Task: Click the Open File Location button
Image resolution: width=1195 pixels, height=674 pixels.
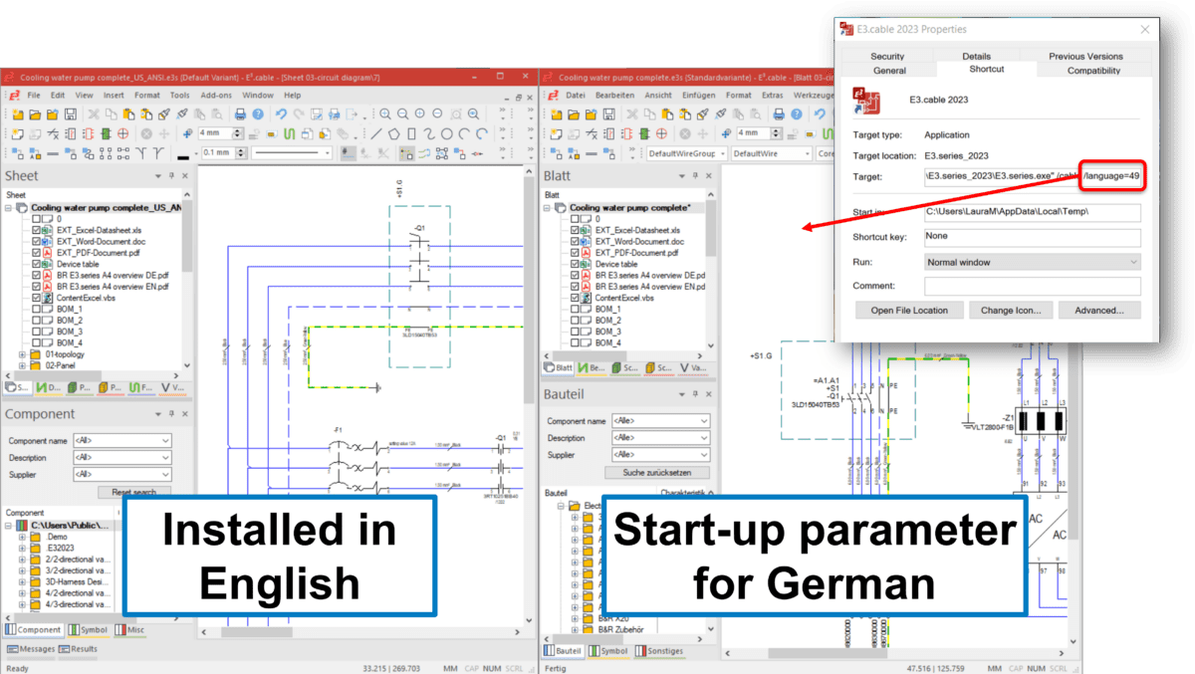Action: tap(909, 311)
